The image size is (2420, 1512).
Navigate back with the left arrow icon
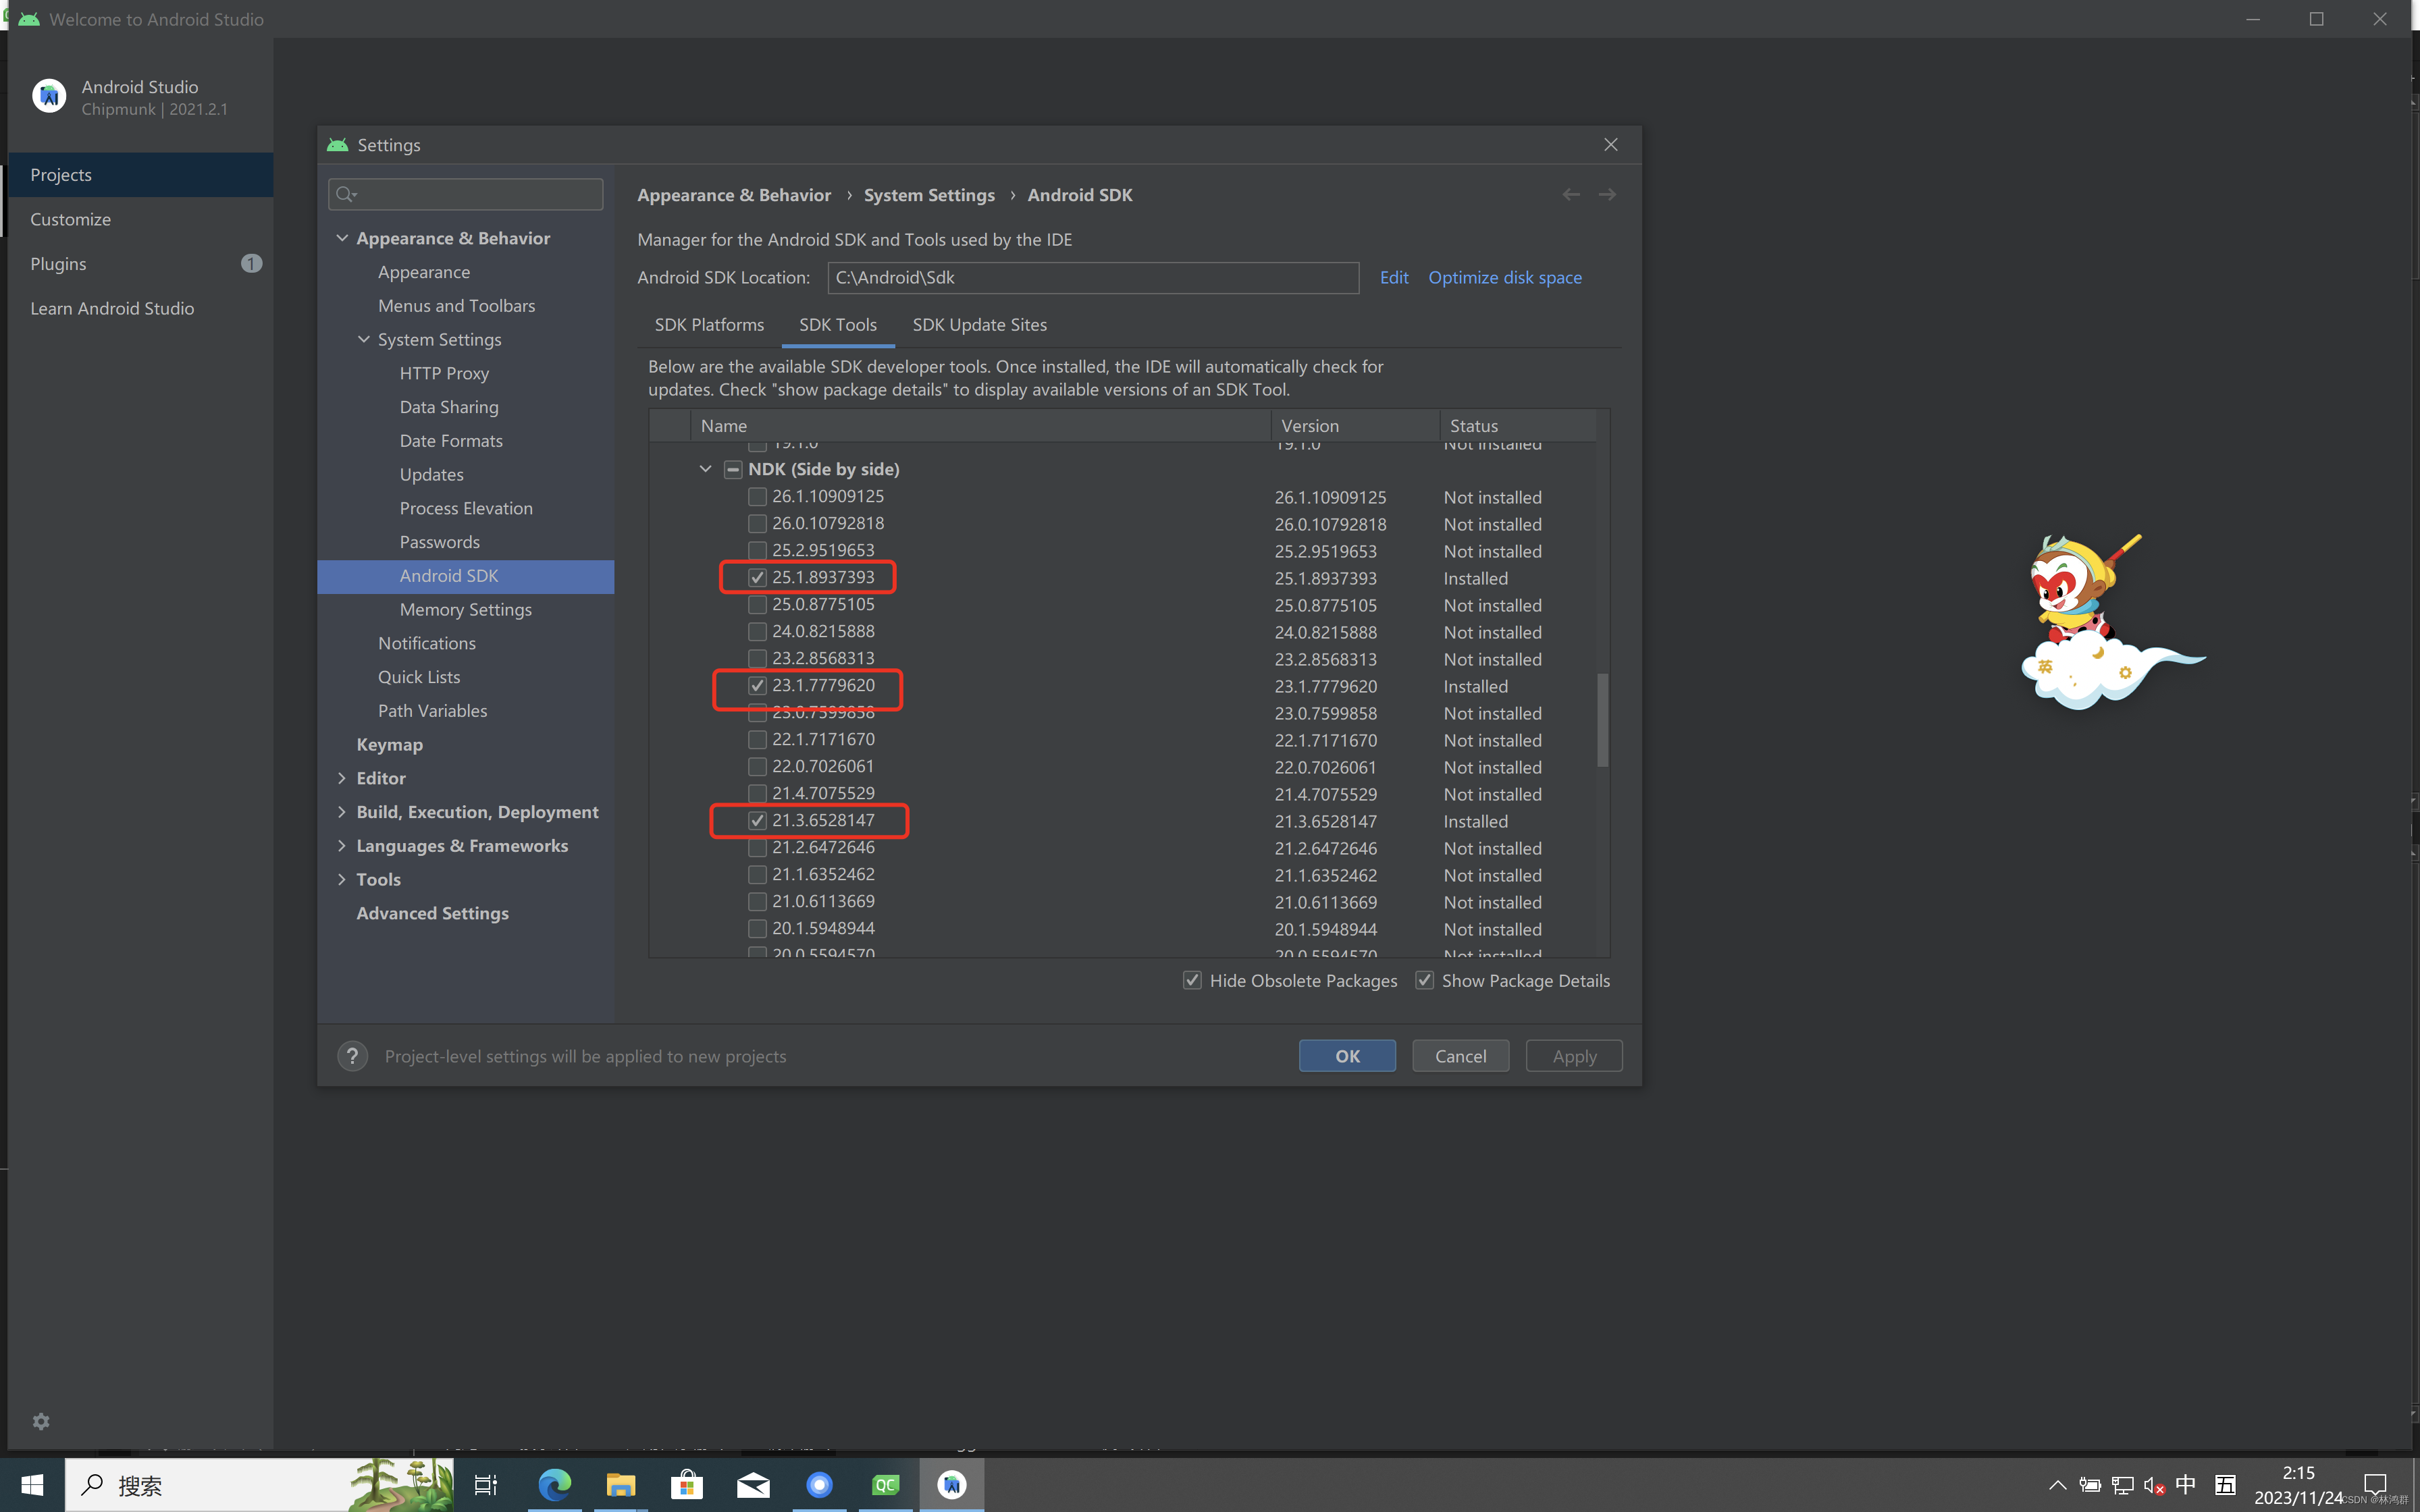1571,194
